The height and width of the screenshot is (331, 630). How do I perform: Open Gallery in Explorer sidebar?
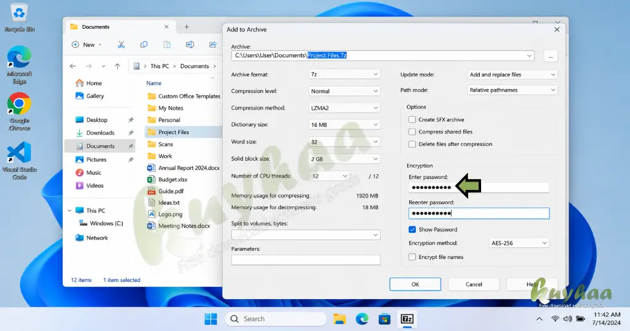(90, 96)
